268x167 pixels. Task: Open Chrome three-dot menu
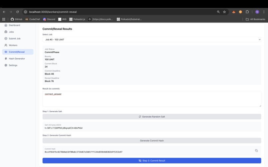click(264, 12)
